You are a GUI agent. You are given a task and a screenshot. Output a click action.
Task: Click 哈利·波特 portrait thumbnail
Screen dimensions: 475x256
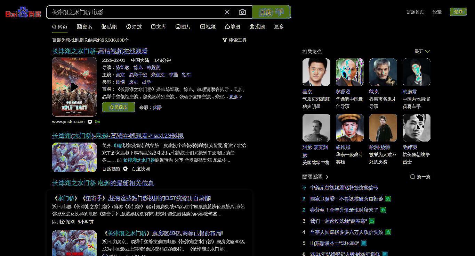click(x=383, y=128)
